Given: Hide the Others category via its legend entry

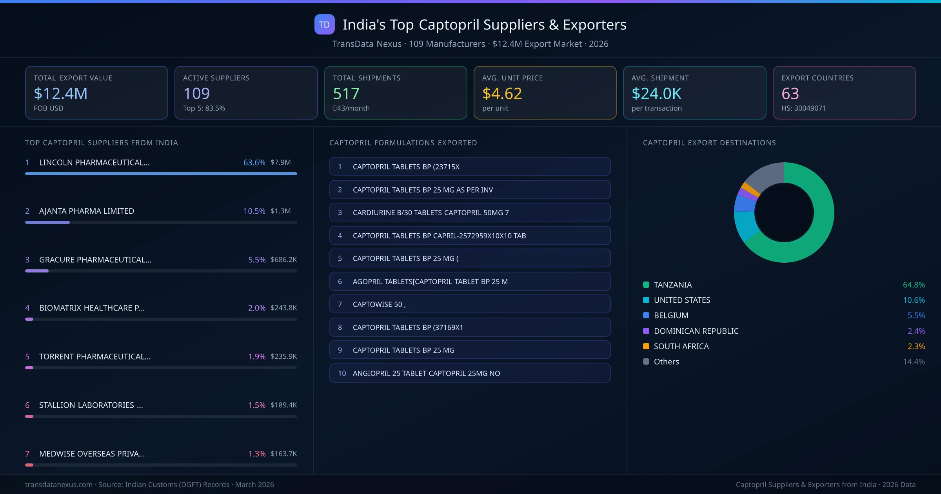Looking at the screenshot, I should coord(666,361).
